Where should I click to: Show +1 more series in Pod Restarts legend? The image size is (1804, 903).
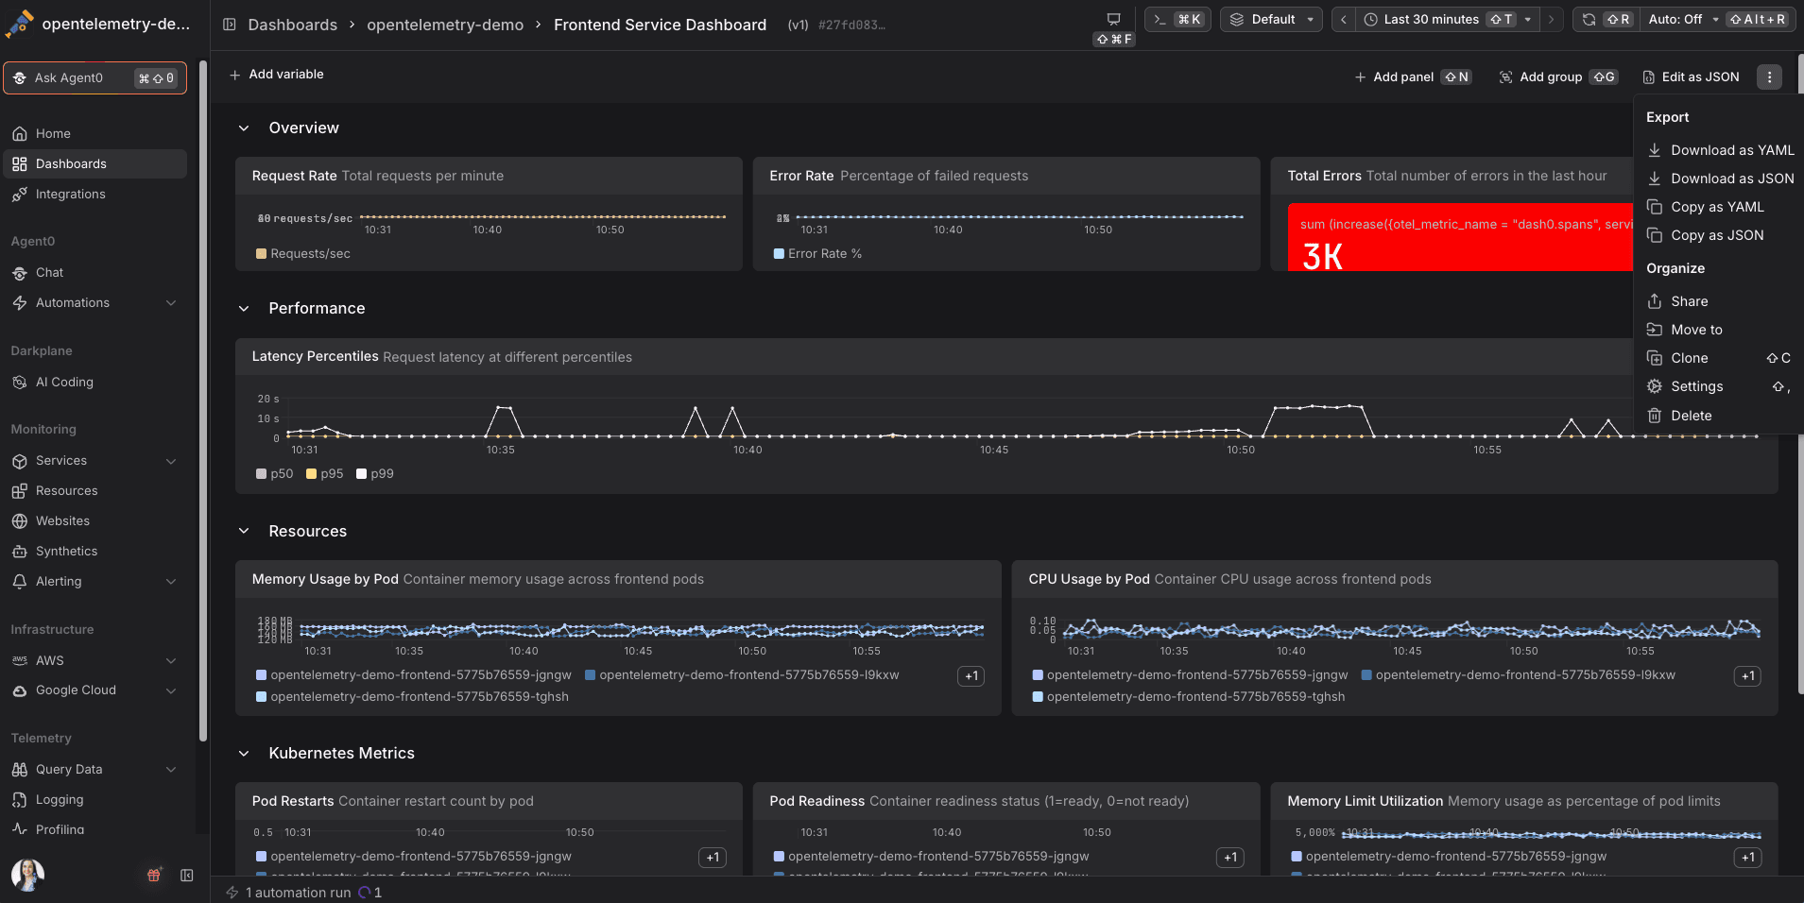pyautogui.click(x=713, y=857)
